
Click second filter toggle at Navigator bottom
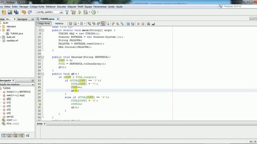tap(10, 136)
